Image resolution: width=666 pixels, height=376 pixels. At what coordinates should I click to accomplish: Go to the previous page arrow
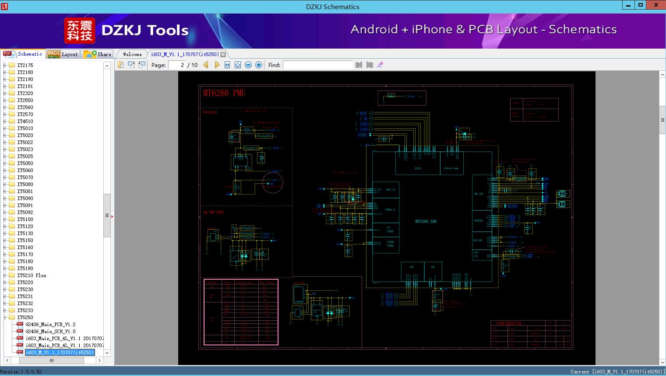206,65
